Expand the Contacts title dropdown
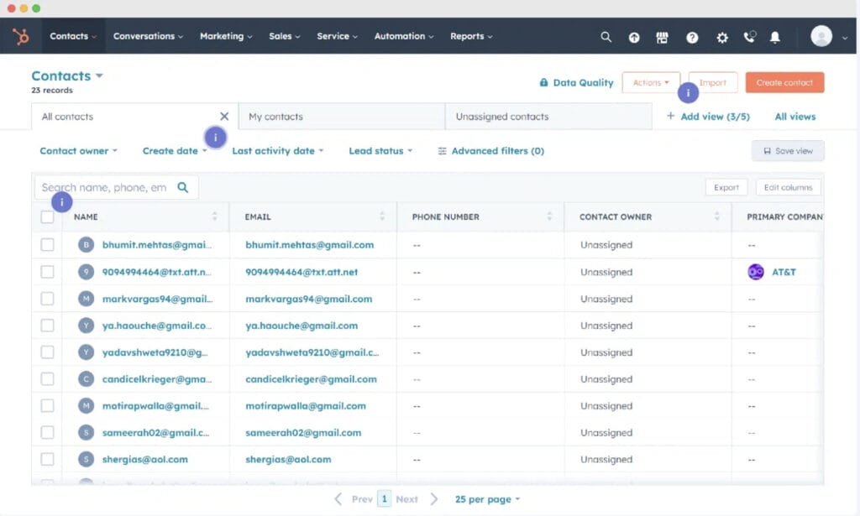This screenshot has width=860, height=516. (99, 76)
